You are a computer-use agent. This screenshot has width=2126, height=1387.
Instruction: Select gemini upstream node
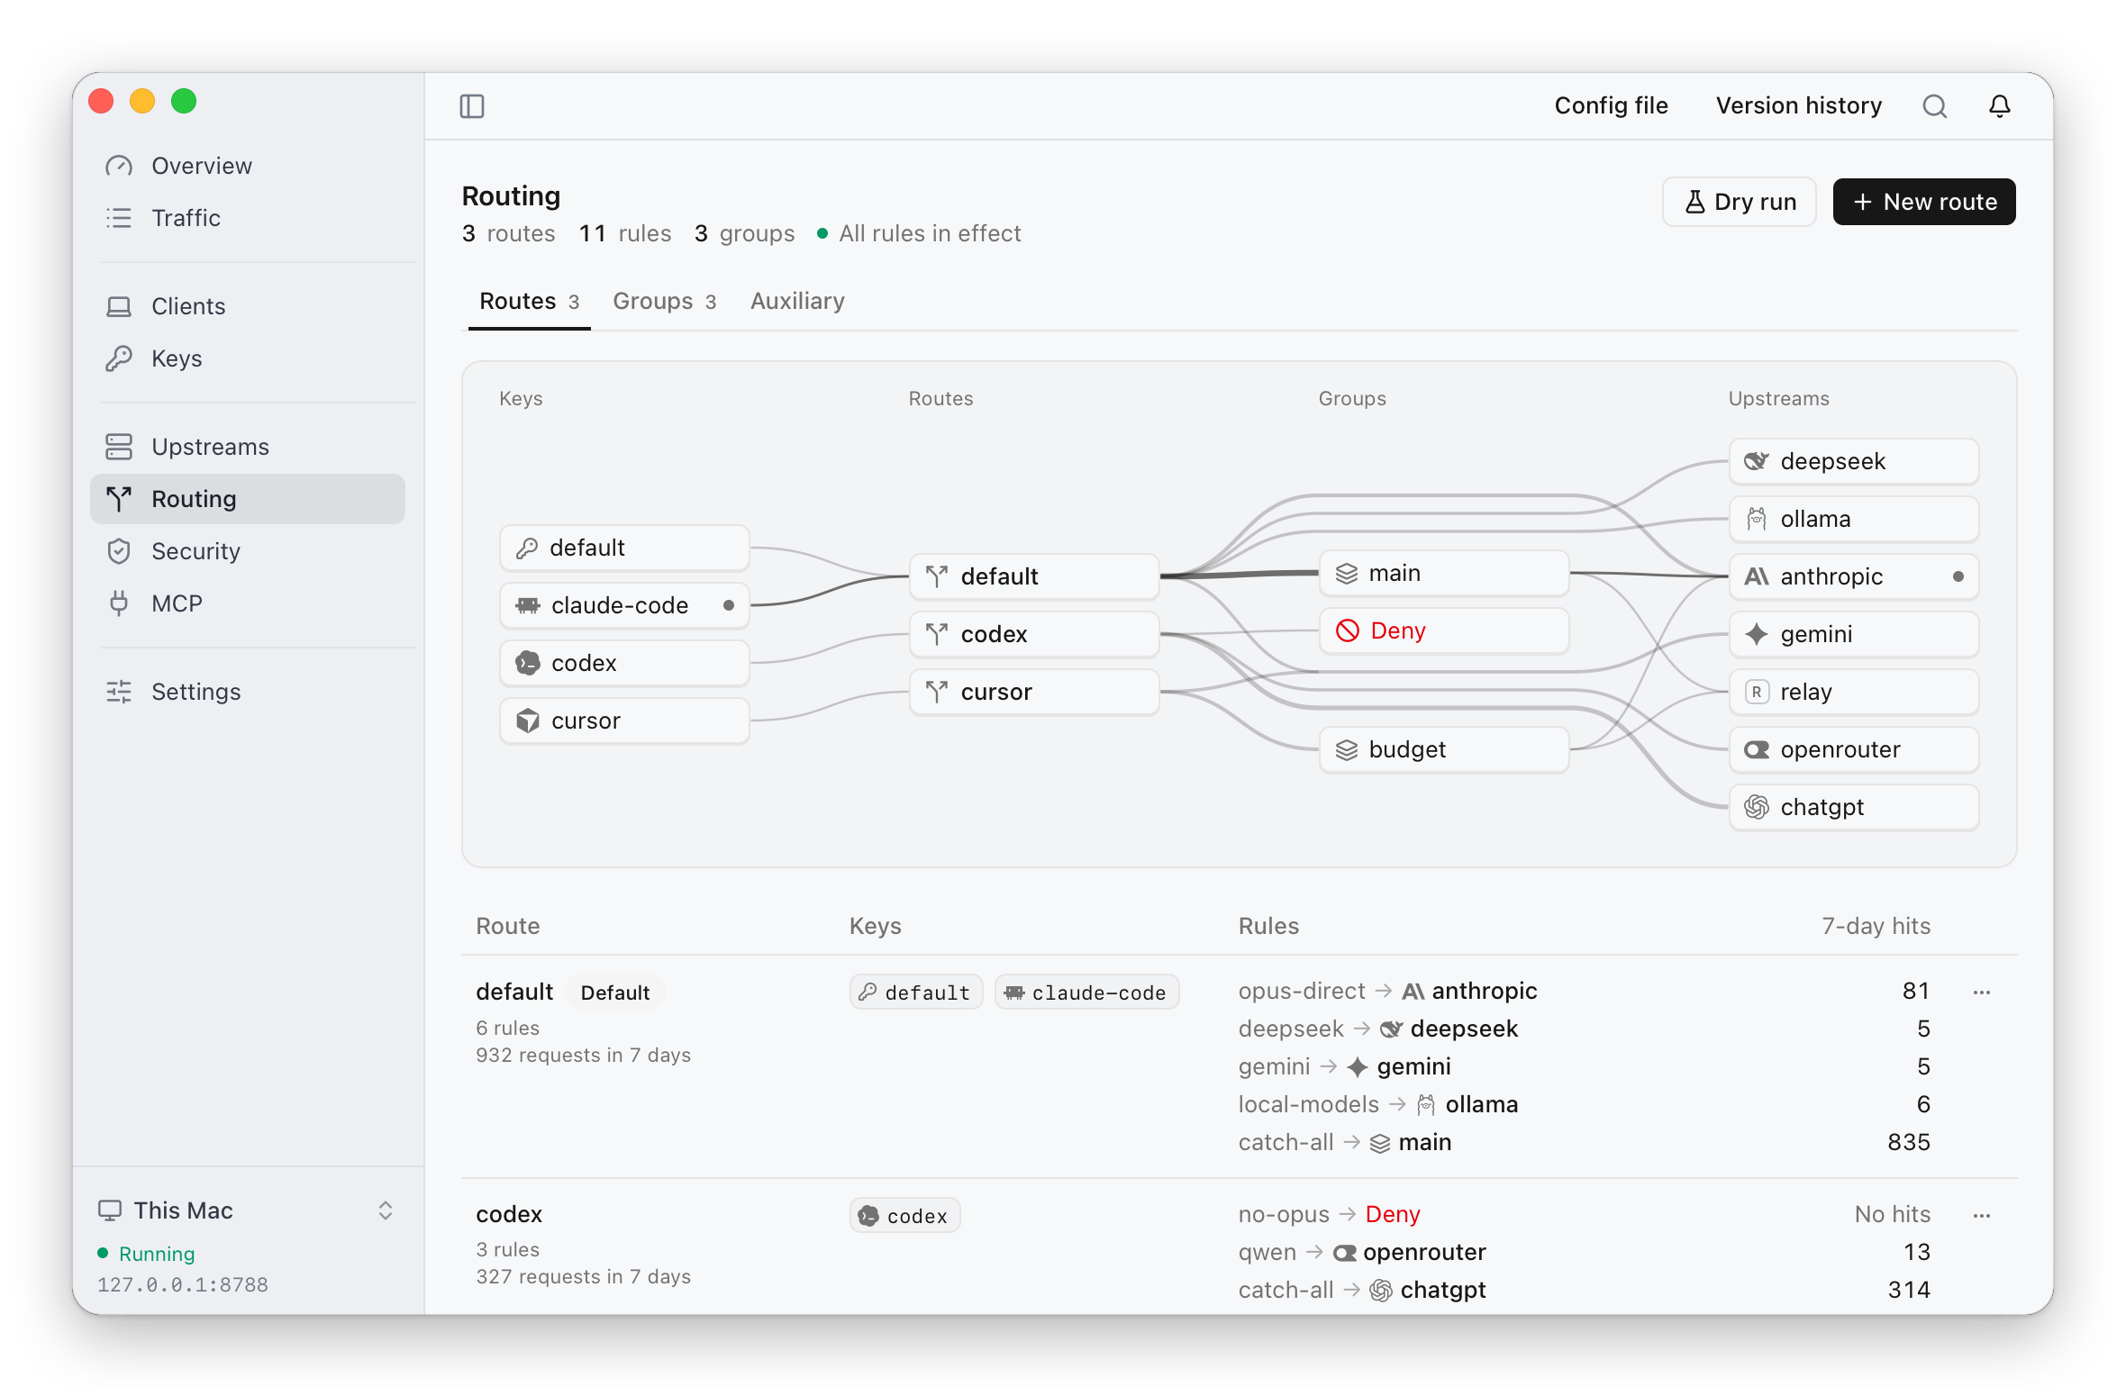coord(1854,634)
